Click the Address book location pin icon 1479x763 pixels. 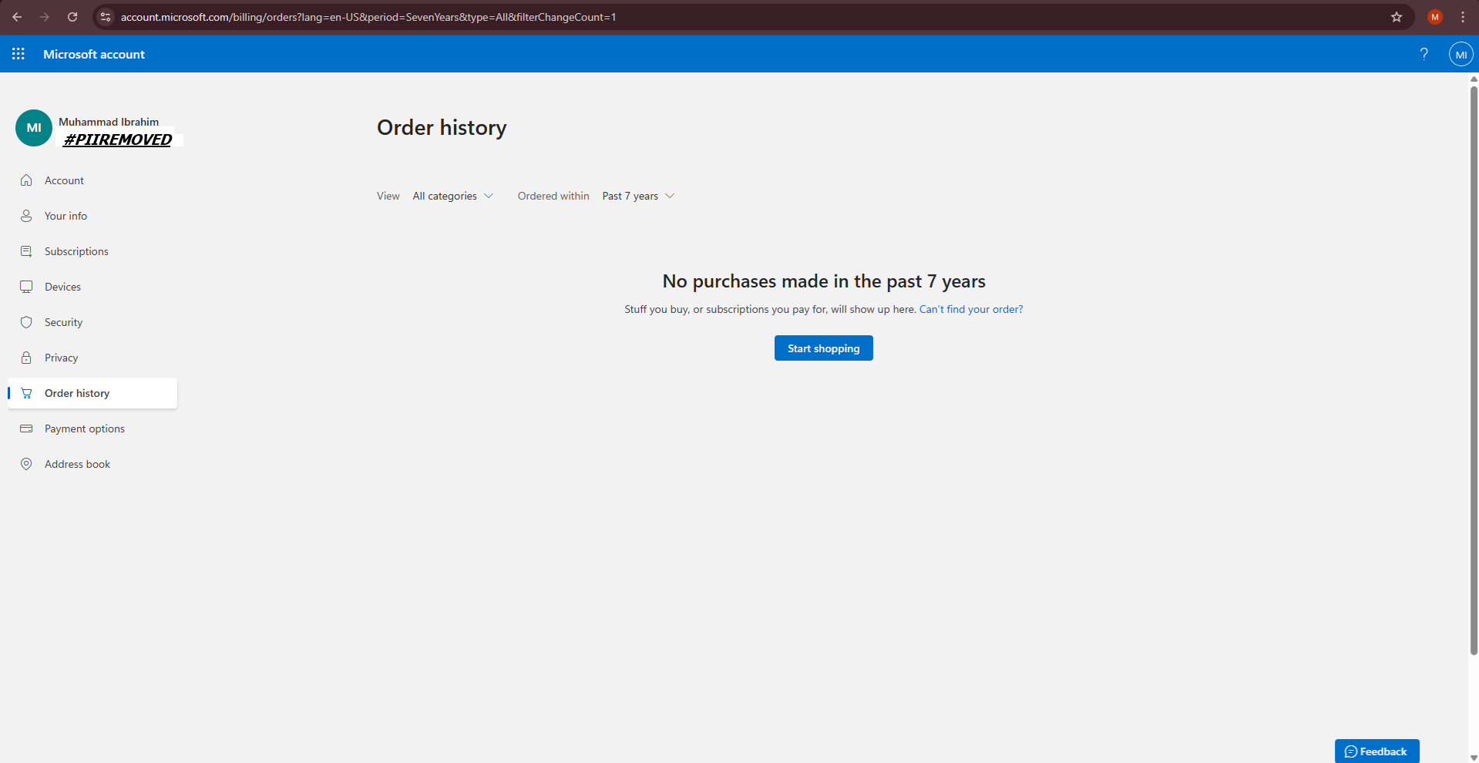click(x=26, y=463)
